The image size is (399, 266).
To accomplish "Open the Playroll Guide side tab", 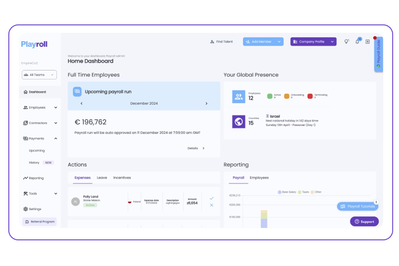I will pos(379,54).
